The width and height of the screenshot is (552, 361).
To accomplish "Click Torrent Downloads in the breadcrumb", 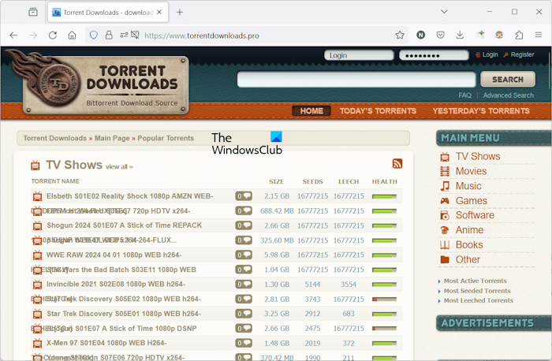I will coord(55,138).
